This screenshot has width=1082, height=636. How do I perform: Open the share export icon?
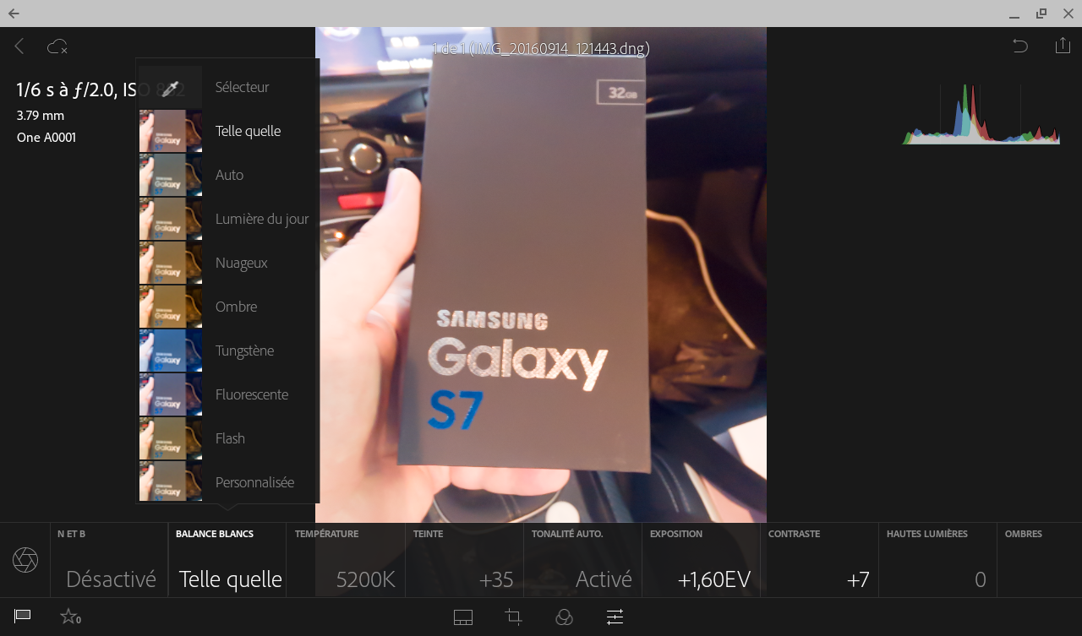coord(1063,46)
